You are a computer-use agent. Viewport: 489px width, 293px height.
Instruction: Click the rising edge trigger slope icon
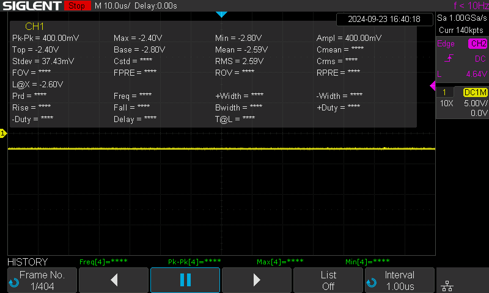449,59
